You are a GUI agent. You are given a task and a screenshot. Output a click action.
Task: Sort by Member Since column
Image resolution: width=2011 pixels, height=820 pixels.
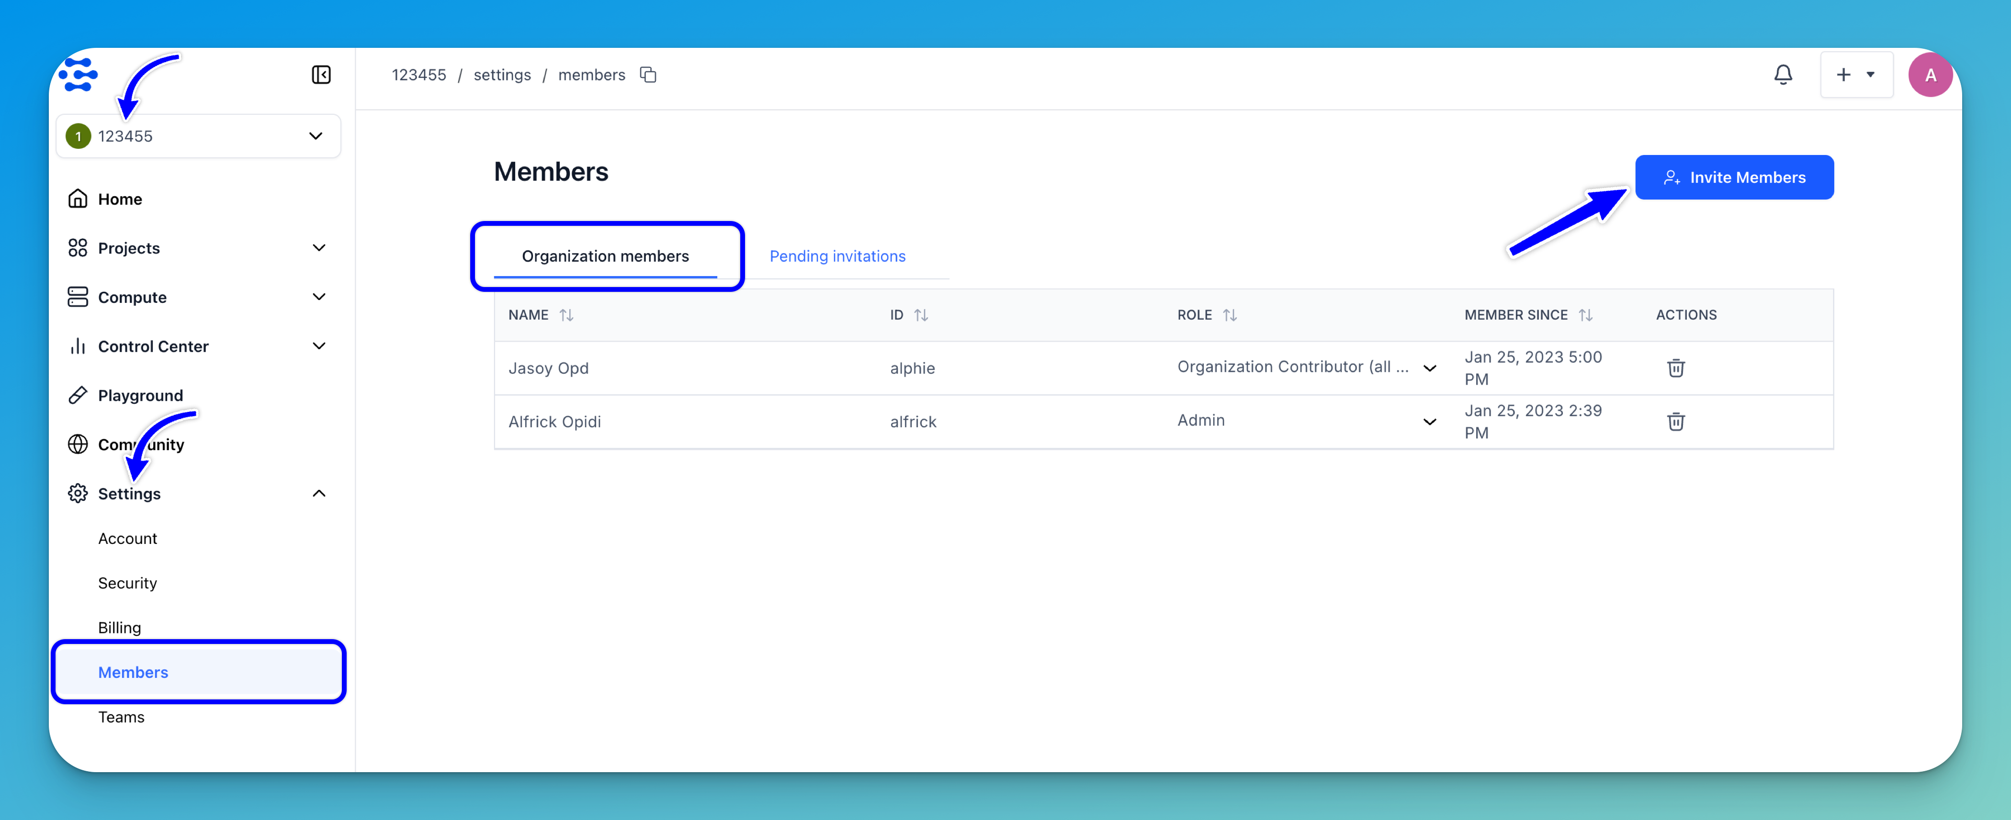coord(1585,315)
